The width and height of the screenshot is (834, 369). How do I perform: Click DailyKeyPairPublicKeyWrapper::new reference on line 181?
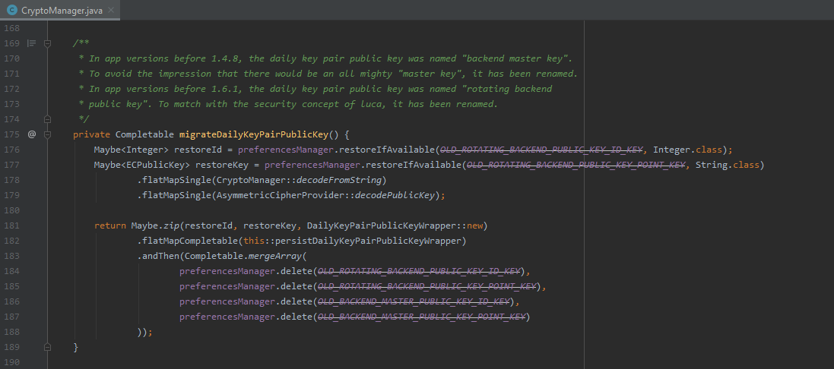click(395, 225)
